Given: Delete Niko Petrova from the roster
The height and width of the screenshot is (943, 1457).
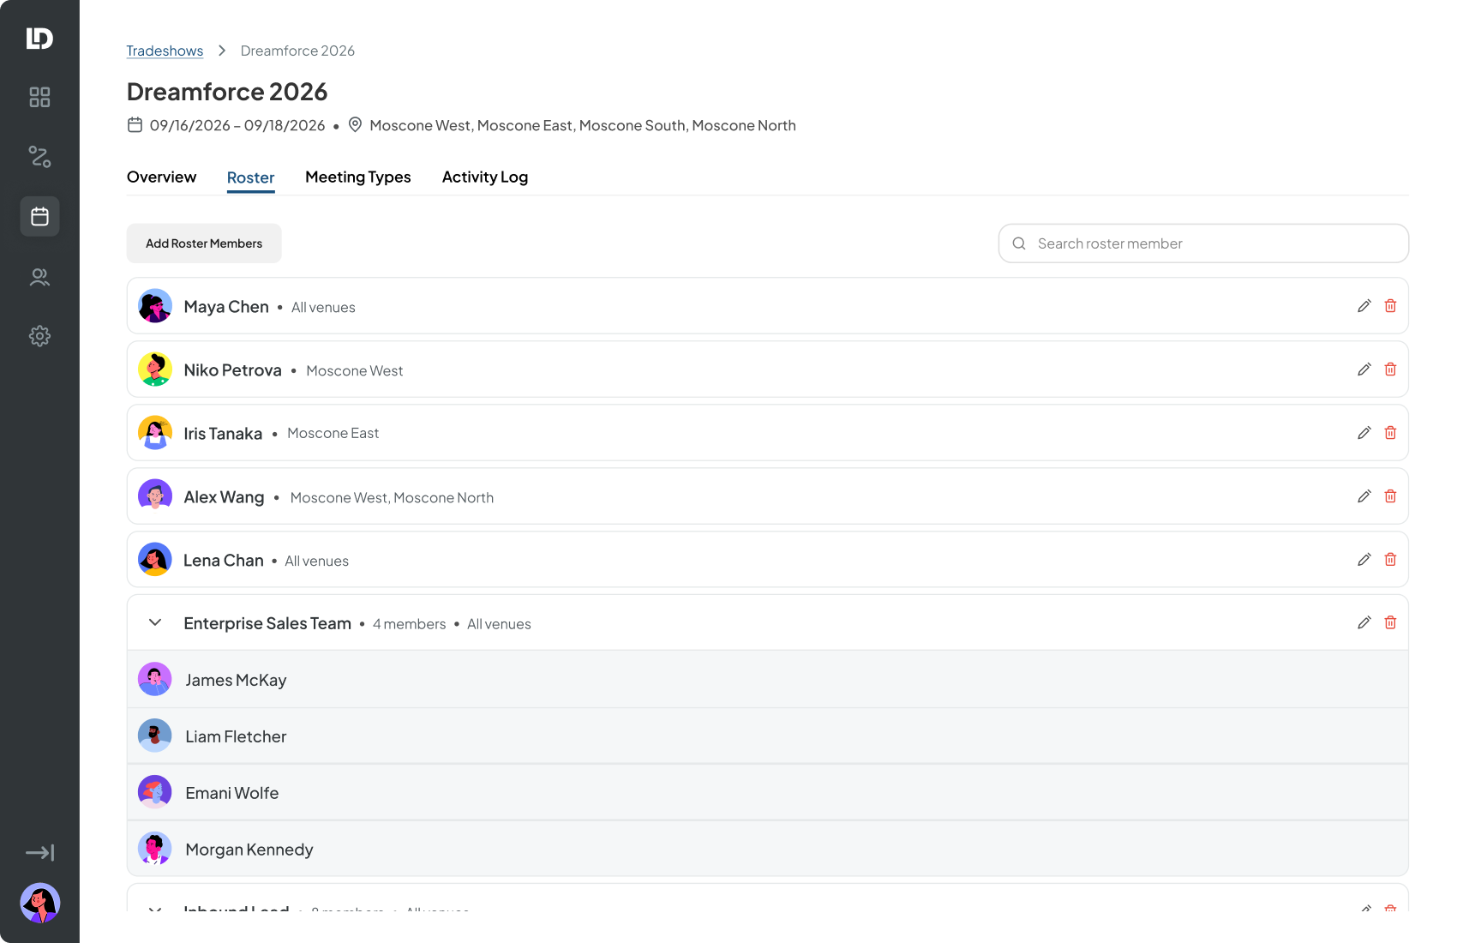Looking at the screenshot, I should (x=1390, y=369).
